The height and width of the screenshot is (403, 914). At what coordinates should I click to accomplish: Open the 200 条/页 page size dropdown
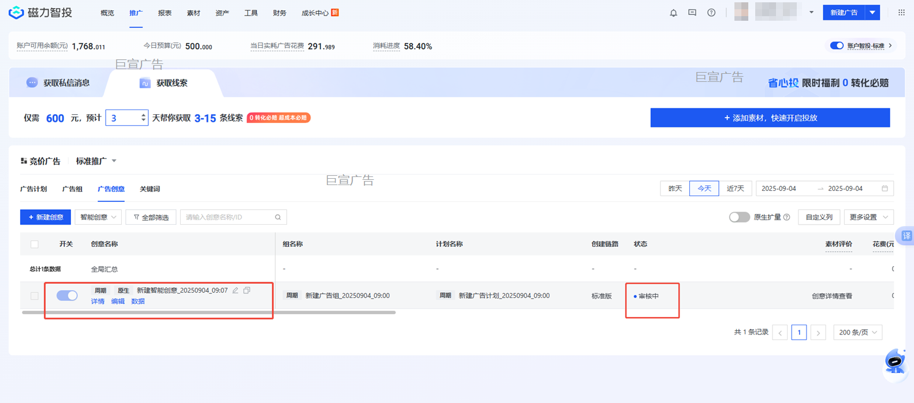click(857, 333)
